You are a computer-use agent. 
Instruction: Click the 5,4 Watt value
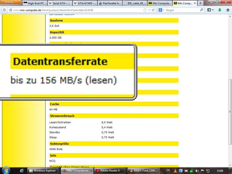tap(107, 127)
